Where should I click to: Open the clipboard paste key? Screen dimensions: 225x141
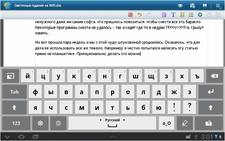click(209, 123)
